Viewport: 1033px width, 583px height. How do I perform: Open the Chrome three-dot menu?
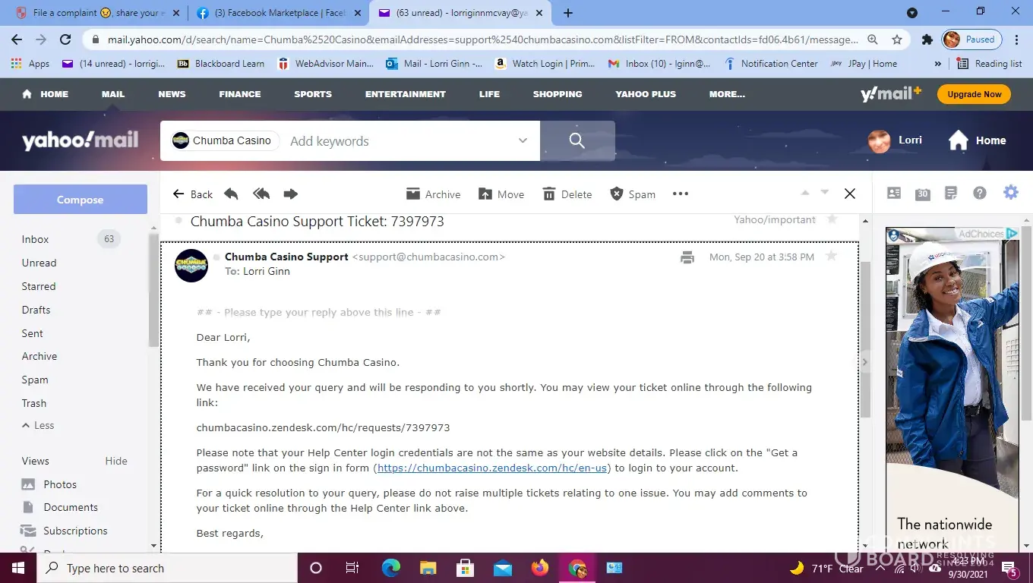coord(1018,39)
